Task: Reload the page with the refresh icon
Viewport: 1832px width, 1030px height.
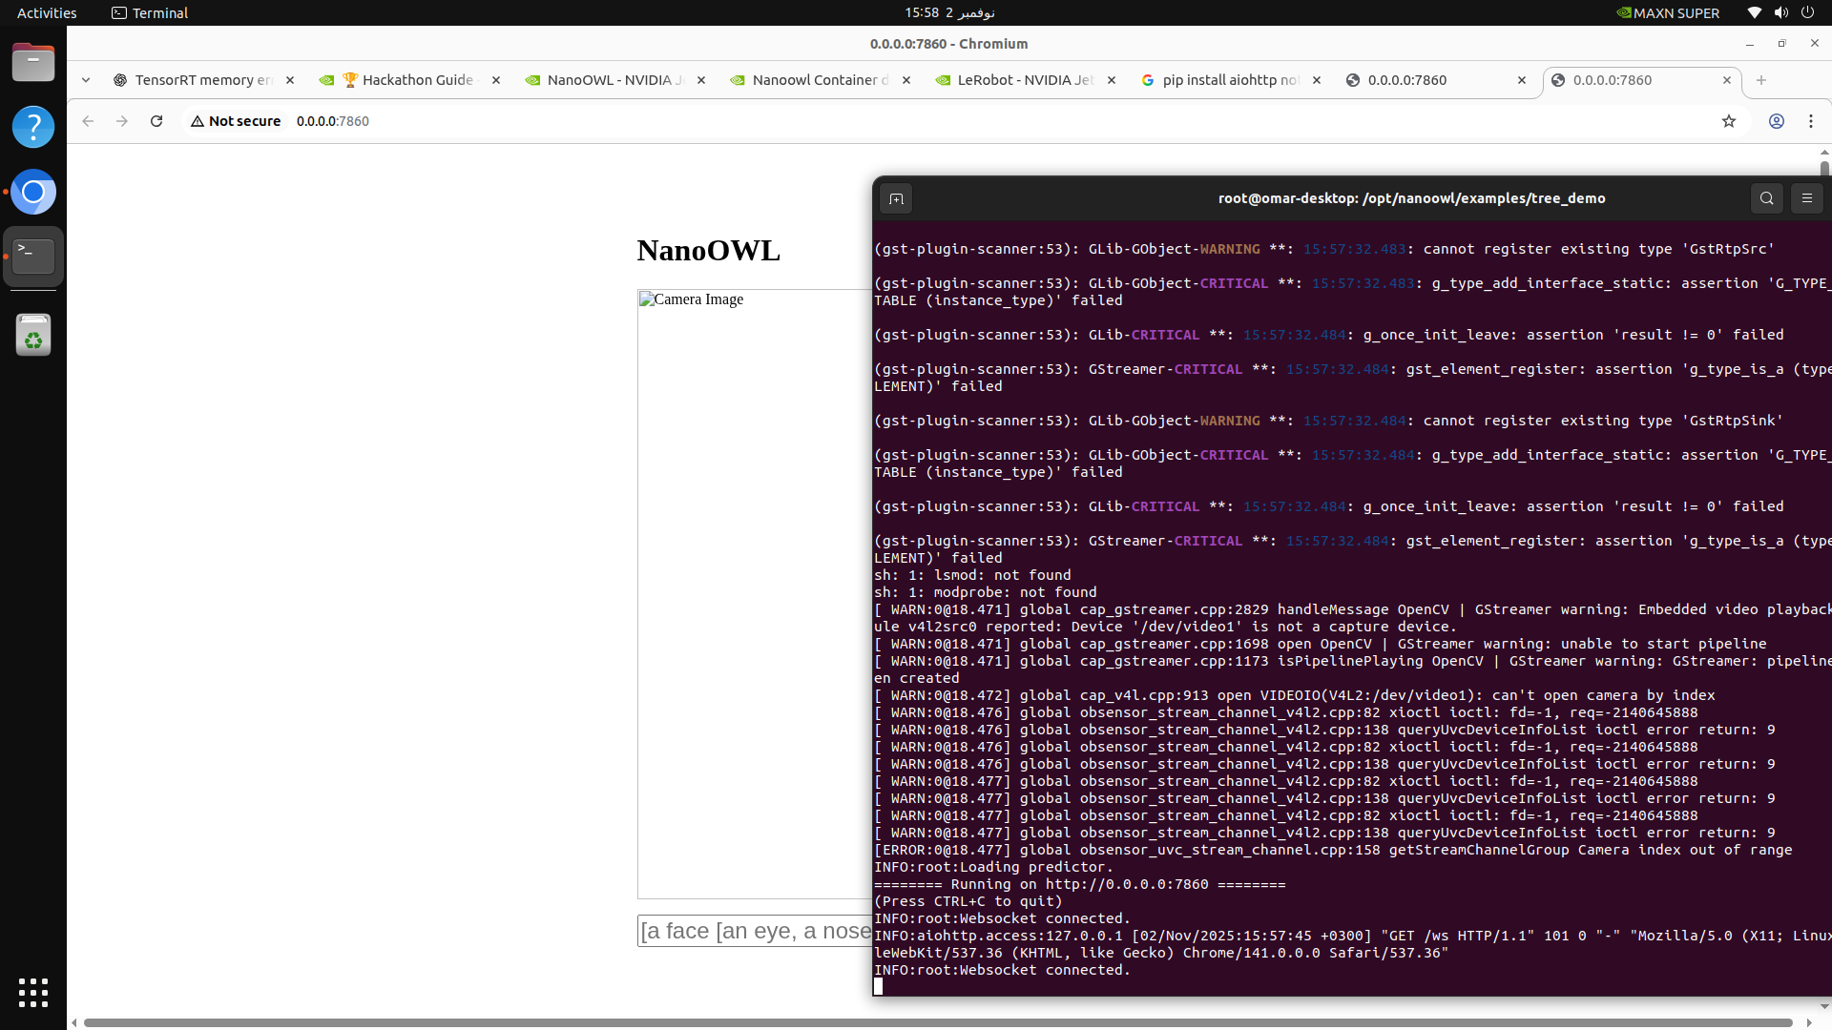Action: pyautogui.click(x=156, y=121)
